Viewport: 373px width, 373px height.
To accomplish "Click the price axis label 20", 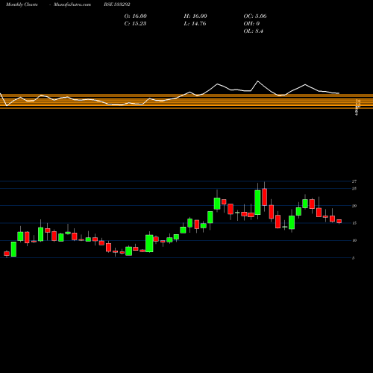I will 354,206.
